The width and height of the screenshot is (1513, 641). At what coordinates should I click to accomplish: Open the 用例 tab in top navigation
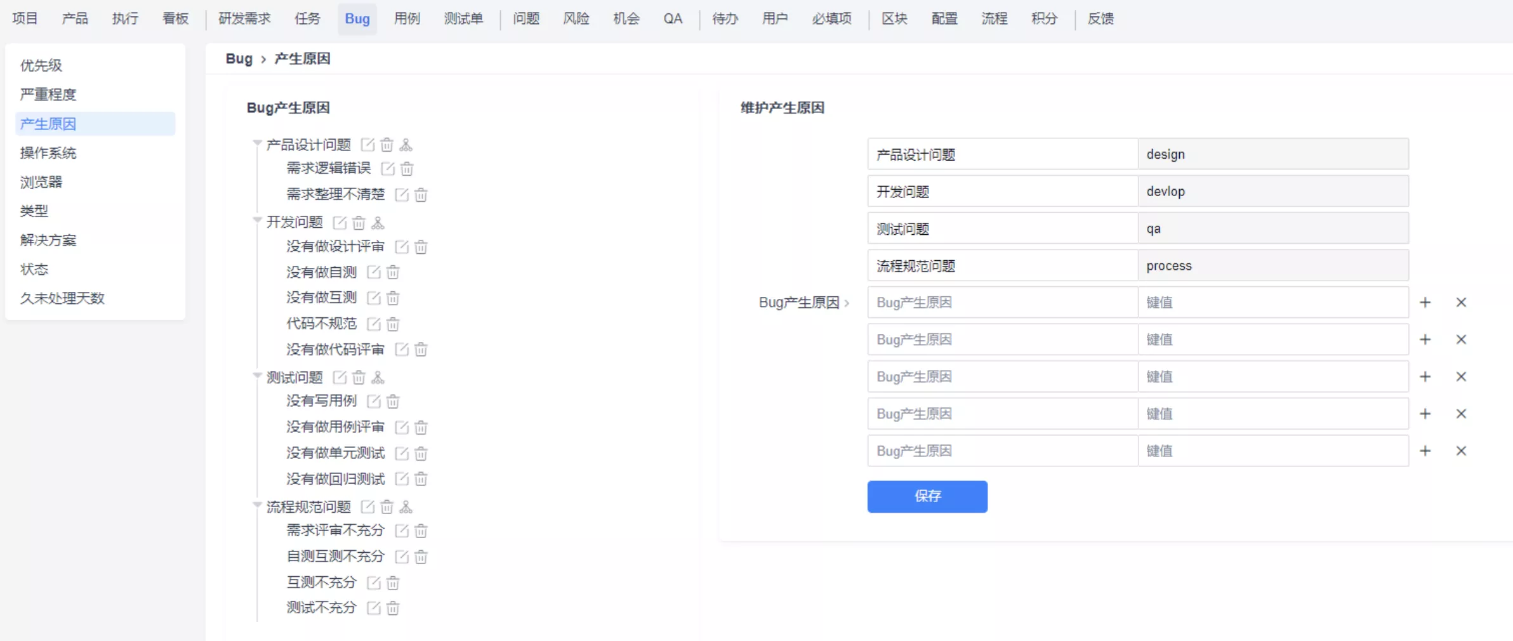point(407,18)
